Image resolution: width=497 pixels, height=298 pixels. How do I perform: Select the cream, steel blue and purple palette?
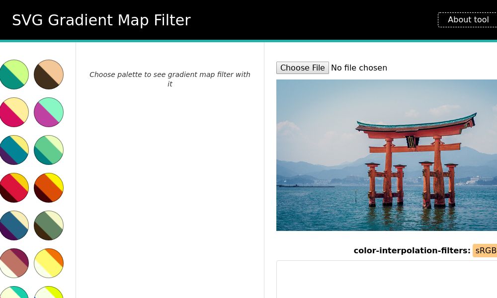pos(14,225)
